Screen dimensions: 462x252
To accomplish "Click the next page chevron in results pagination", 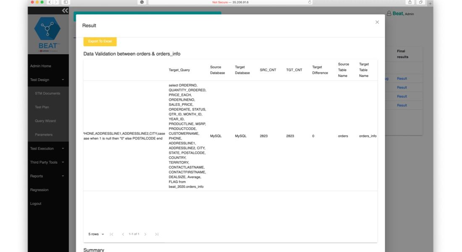I will pos(145,234).
